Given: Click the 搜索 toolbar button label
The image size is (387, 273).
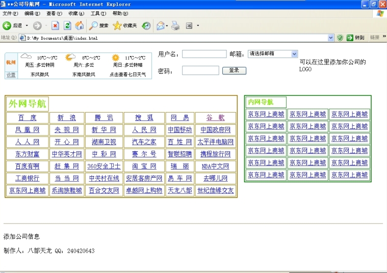Looking at the screenshot, I should coord(104,25).
